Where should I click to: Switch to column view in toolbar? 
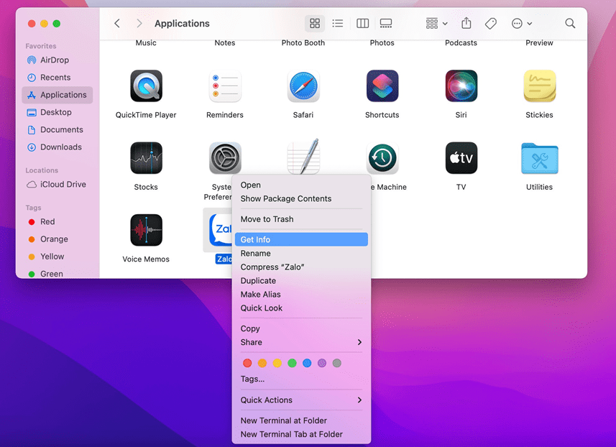(x=362, y=24)
